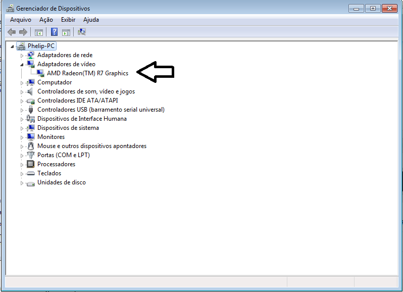Open the Exibir menu
Image resolution: width=403 pixels, height=292 pixels.
(68, 20)
